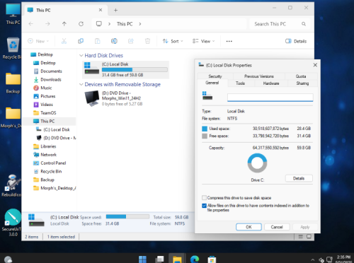
Task: Switch to the Hardware tab
Action: (x=271, y=83)
